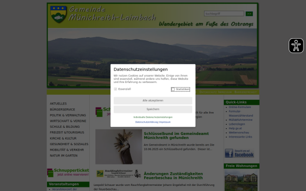Open SCHULE & BILDUNG menu item
Image resolution: width=306 pixels, height=191 pixels.
point(65,127)
